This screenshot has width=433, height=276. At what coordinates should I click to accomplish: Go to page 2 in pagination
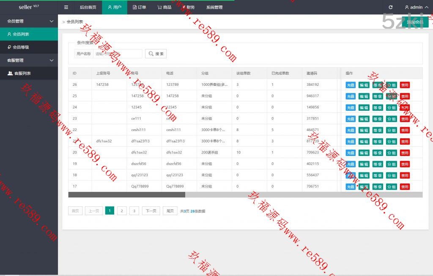pyautogui.click(x=122, y=211)
